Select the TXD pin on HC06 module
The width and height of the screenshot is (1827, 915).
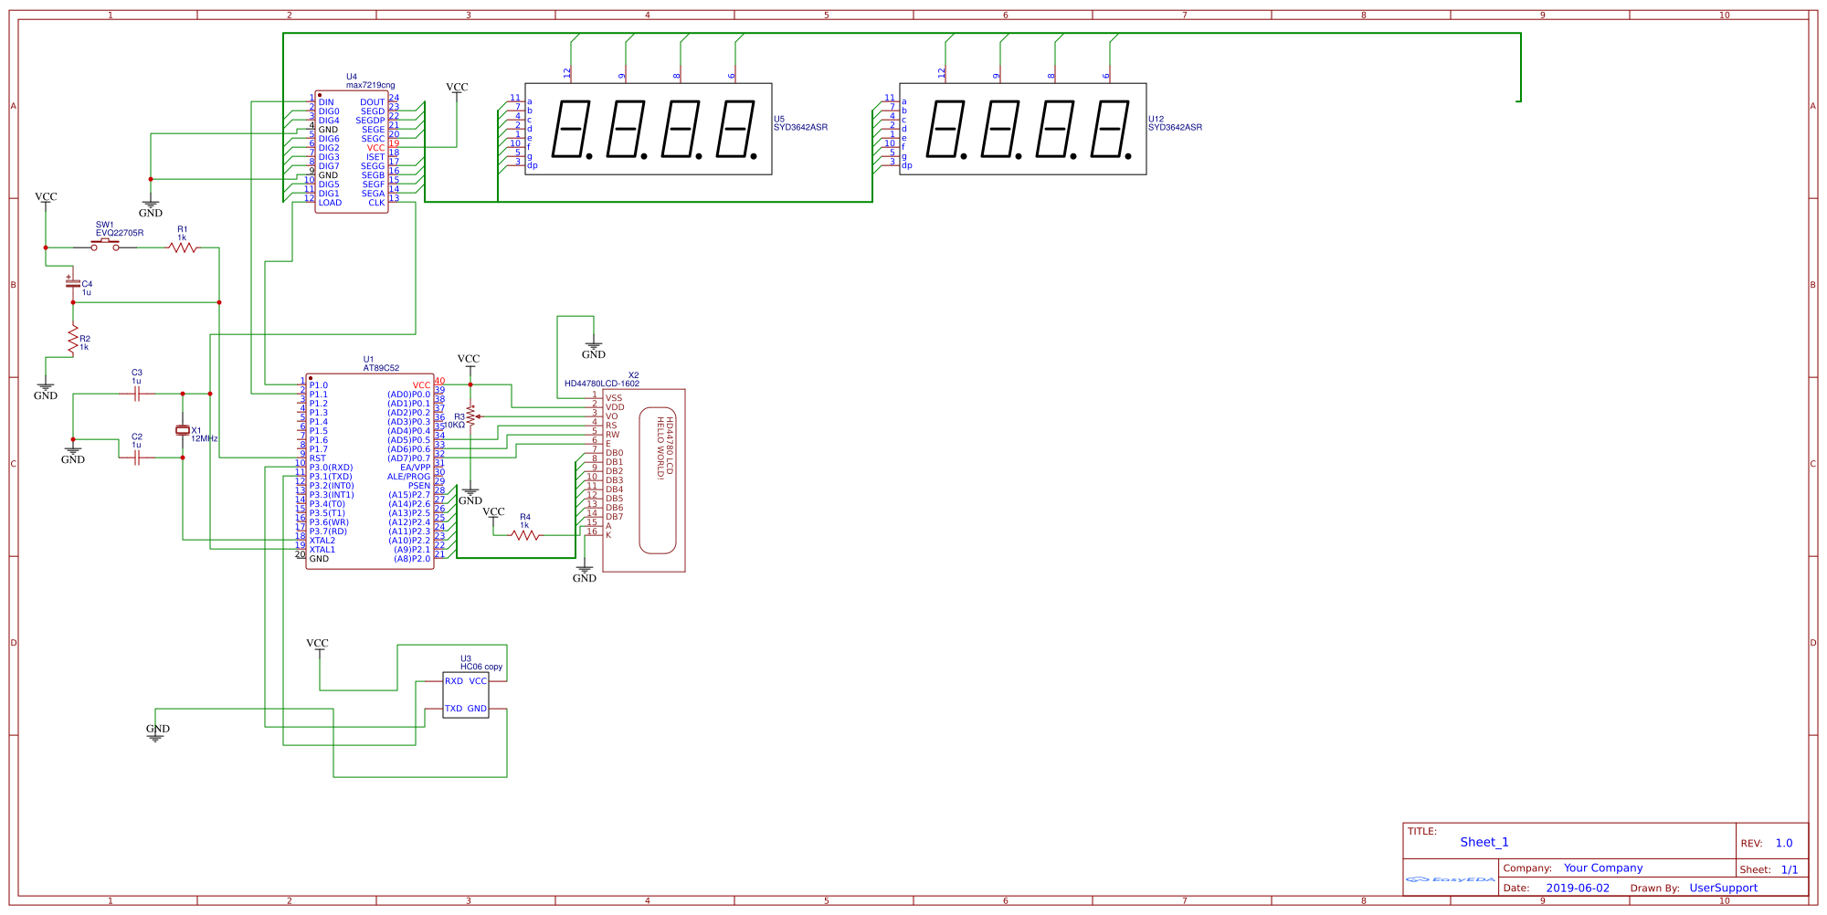[454, 709]
